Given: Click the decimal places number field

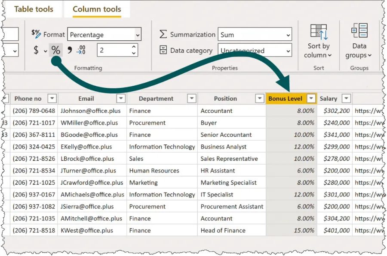Looking at the screenshot, I should 113,50.
